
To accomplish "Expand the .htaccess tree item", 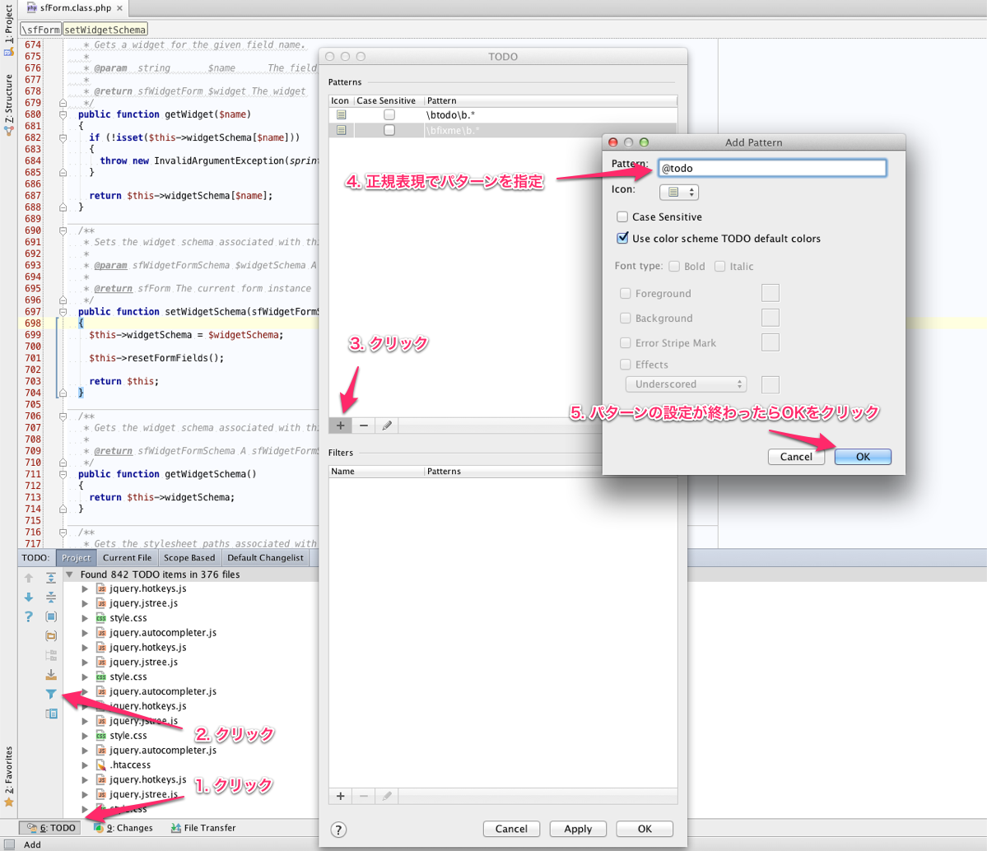I will click(85, 765).
